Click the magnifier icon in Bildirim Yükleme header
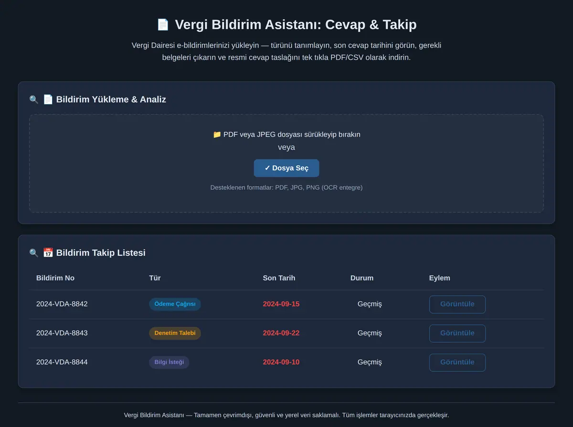 click(x=34, y=100)
